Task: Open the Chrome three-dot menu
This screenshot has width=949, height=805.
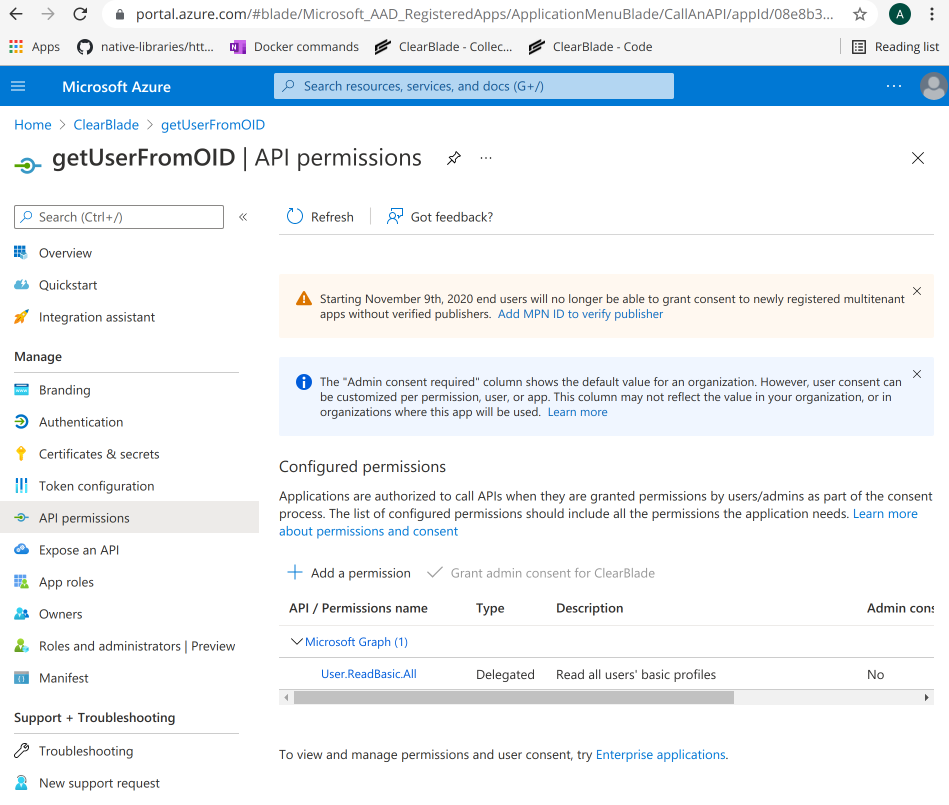Action: [x=932, y=14]
